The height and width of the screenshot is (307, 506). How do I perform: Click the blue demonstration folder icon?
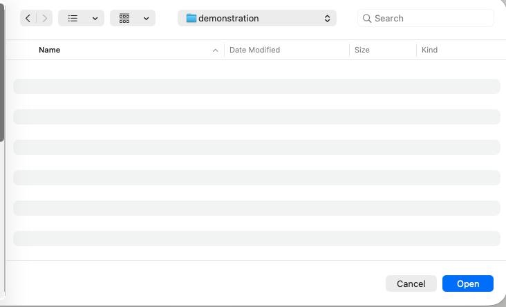[191, 19]
